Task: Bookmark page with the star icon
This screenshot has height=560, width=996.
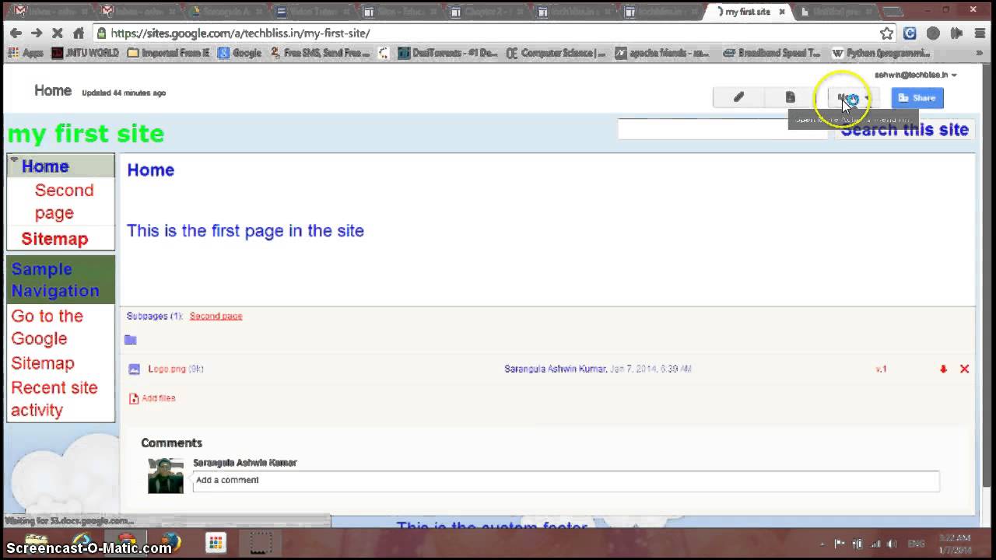Action: coord(886,33)
